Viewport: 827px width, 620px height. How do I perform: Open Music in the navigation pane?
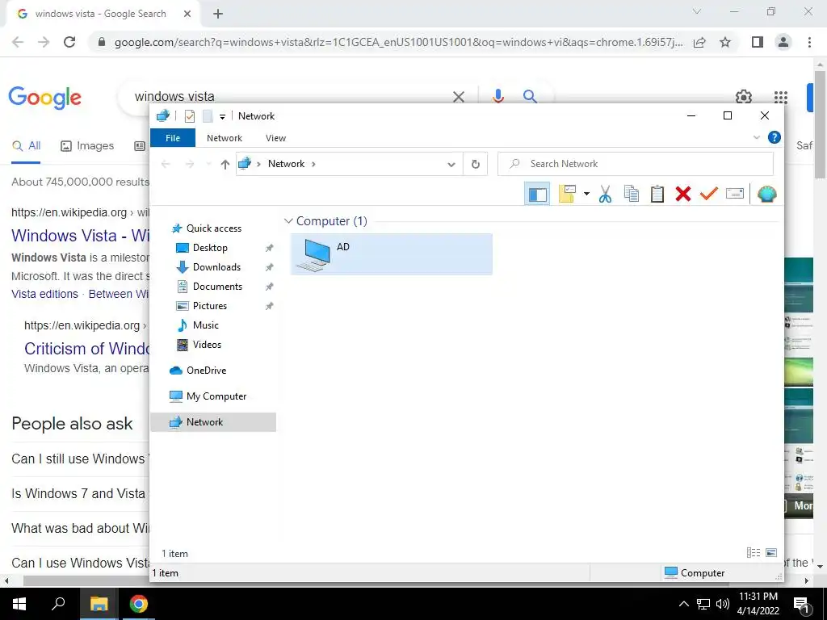pos(205,325)
